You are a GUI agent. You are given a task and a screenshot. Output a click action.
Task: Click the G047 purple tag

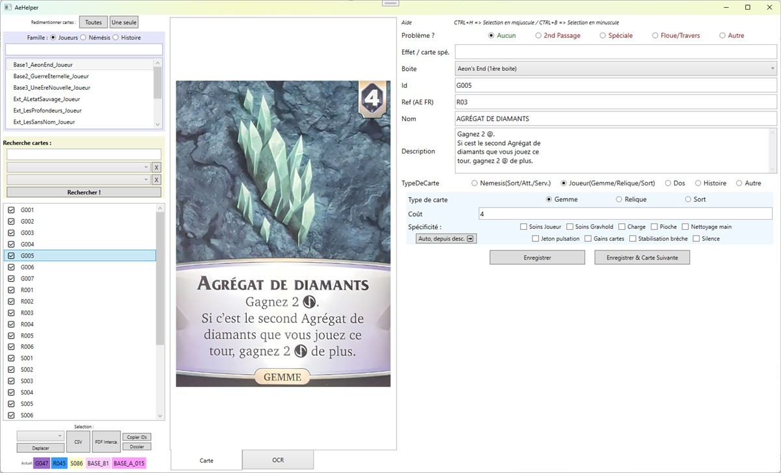pyautogui.click(x=42, y=463)
